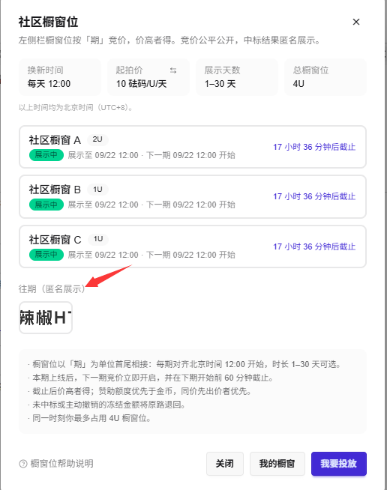Click 橱窗 A bidding deadline countdown text
Viewport: 387px width, 490px height.
(x=314, y=147)
